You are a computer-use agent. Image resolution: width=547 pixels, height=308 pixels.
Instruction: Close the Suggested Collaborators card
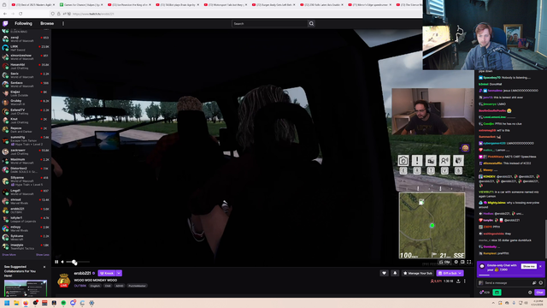pyautogui.click(x=44, y=267)
